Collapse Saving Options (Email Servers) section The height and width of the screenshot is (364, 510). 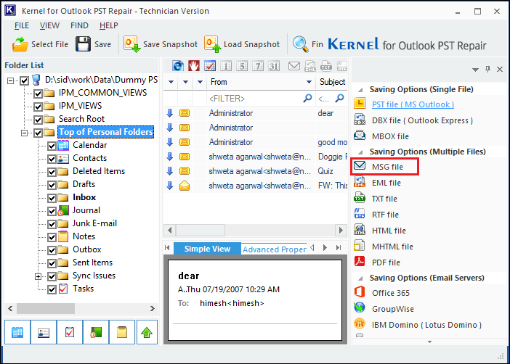coord(360,278)
